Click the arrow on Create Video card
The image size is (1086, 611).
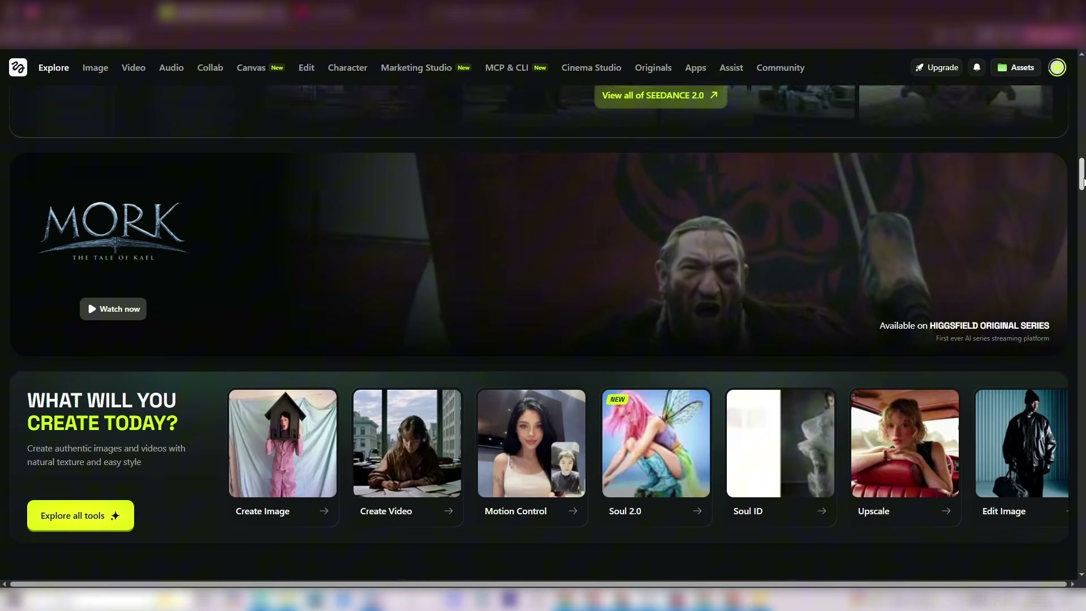click(x=449, y=511)
